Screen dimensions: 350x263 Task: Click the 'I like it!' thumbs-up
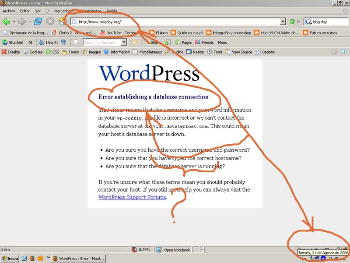point(48,43)
